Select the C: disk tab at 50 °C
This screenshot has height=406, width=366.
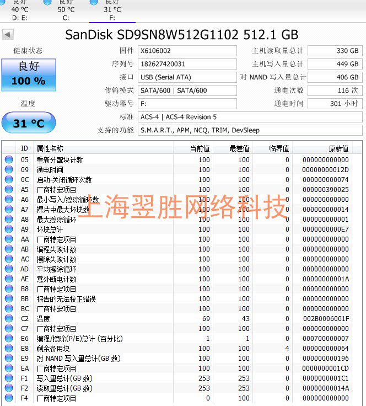pos(66,10)
